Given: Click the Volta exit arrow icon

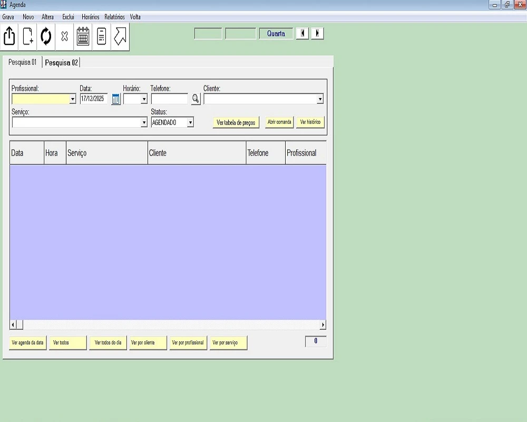Looking at the screenshot, I should coord(120,37).
